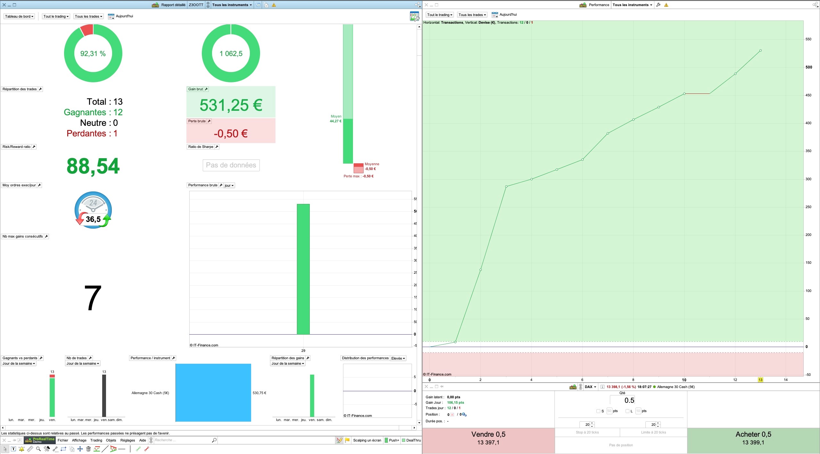Viewport: 820px width, 454px height.
Task: Select the ruler measuring tool
Action: 30,449
